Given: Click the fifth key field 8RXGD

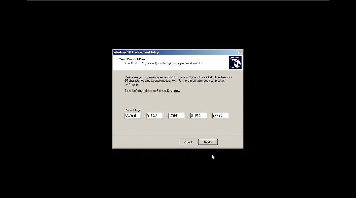Looking at the screenshot, I should 220,116.
